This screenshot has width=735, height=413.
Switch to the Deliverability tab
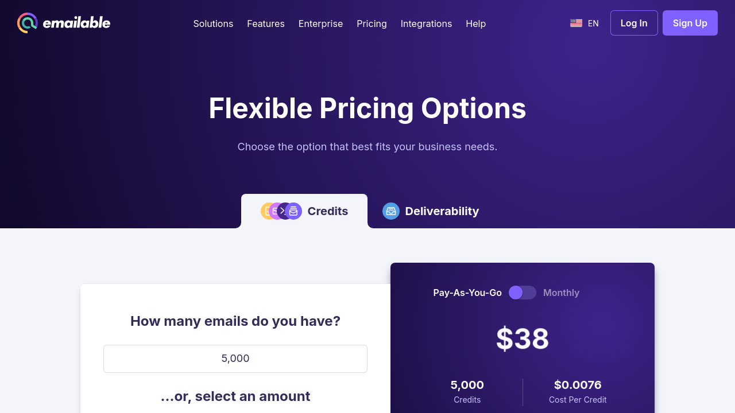point(442,211)
